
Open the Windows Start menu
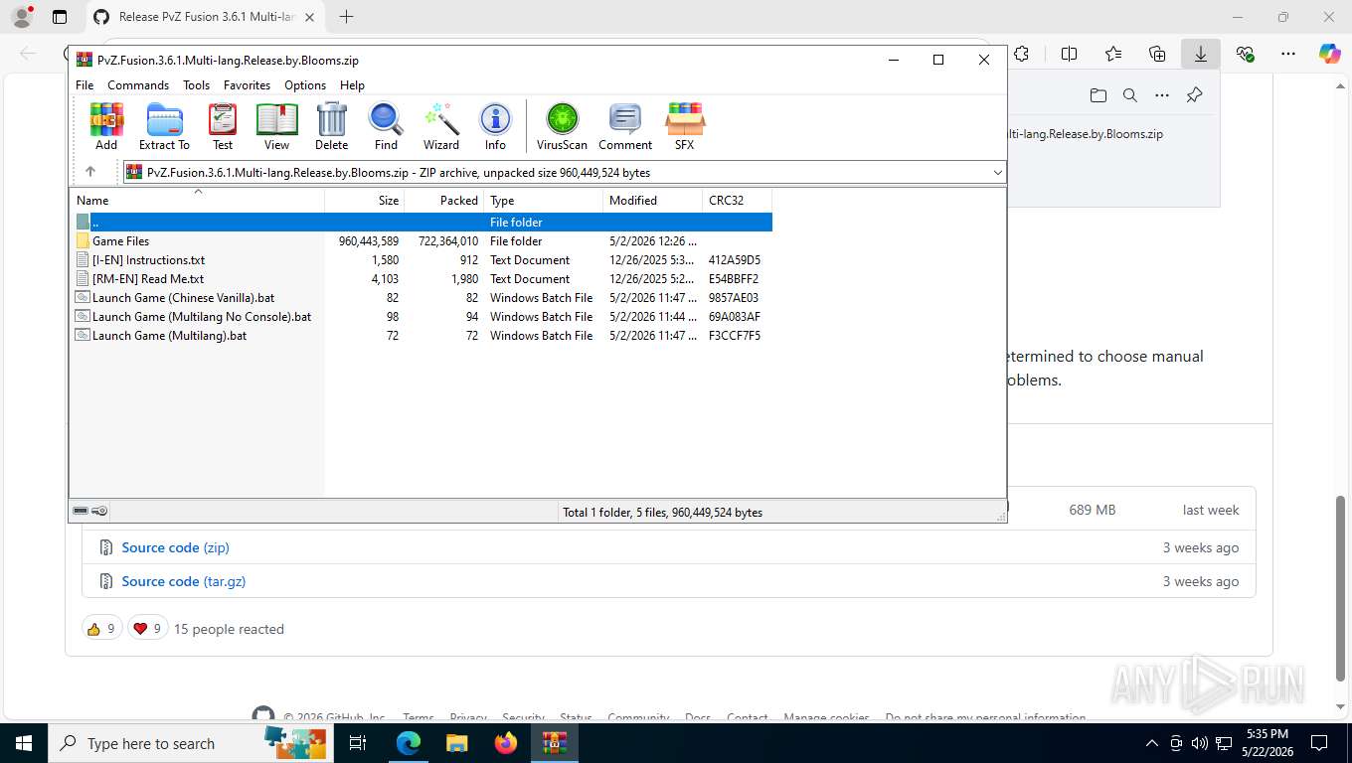pyautogui.click(x=24, y=743)
